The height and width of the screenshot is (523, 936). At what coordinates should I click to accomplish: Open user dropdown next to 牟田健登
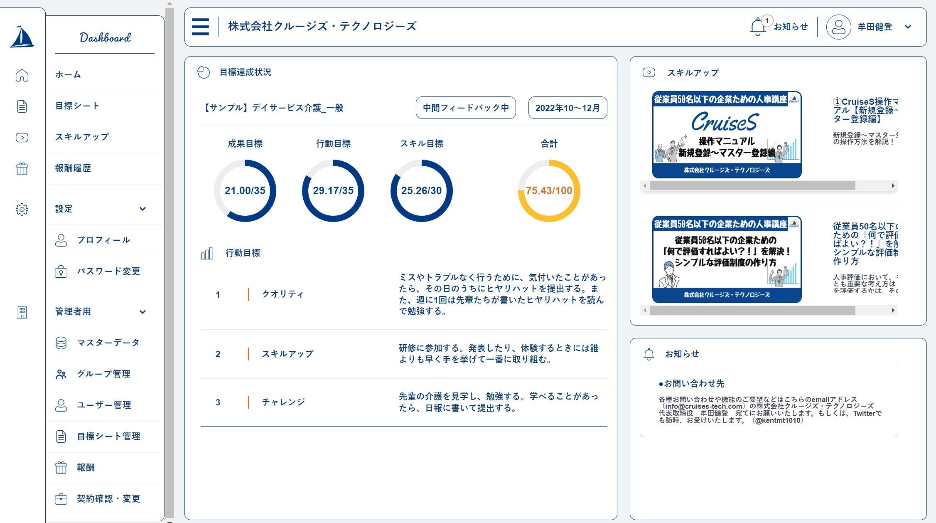908,27
